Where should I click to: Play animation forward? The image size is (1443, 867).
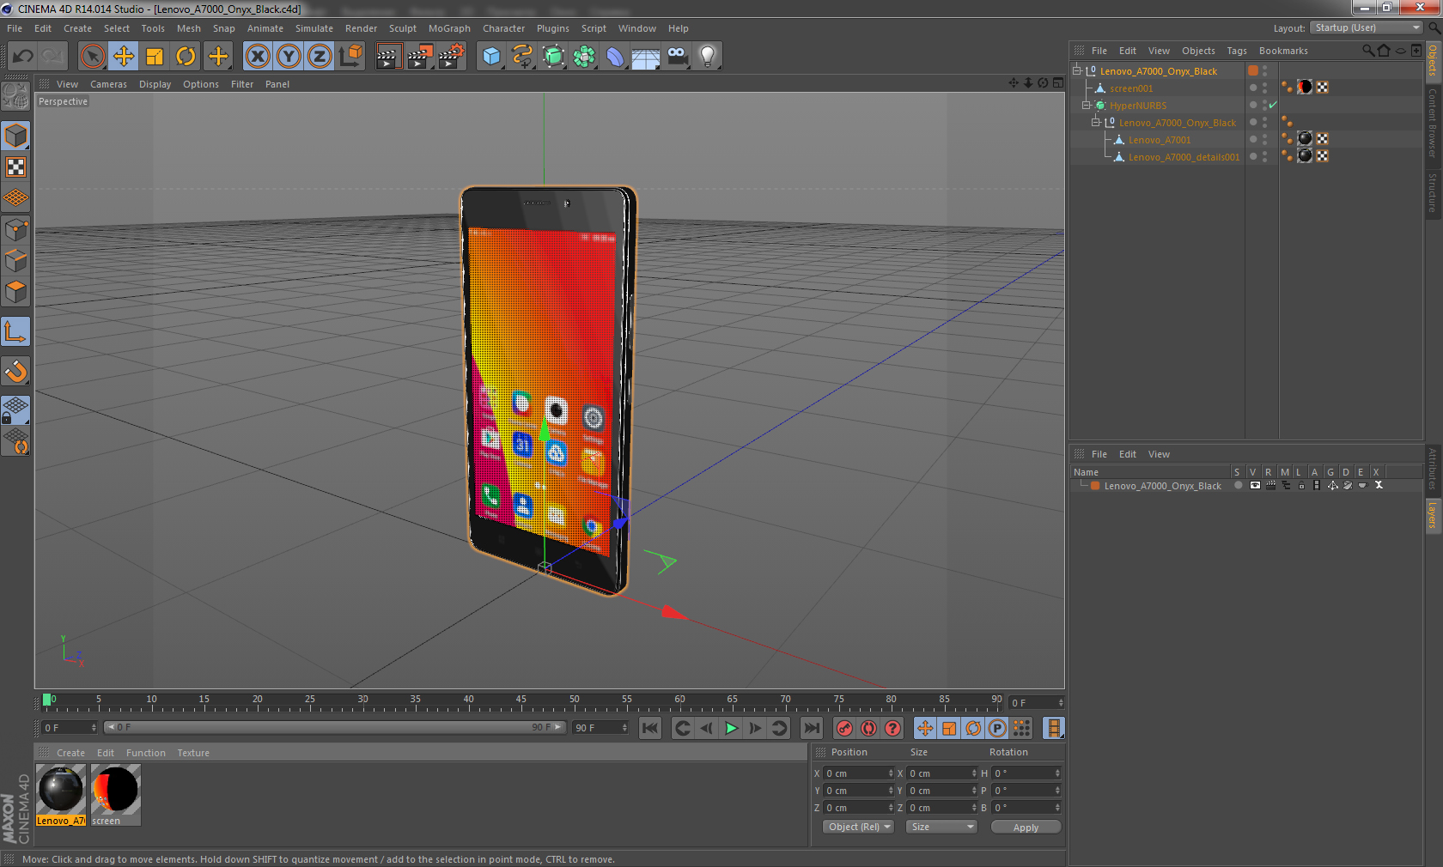point(731,729)
